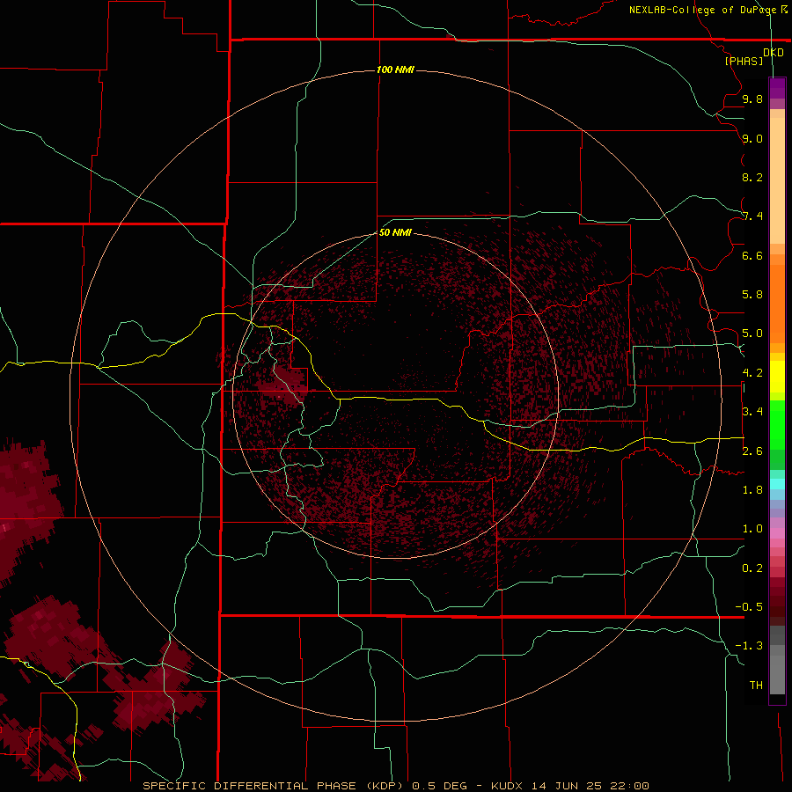Viewport: 792px width, 792px height.
Task: Click the [PHAS] unit label
Action: (744, 61)
